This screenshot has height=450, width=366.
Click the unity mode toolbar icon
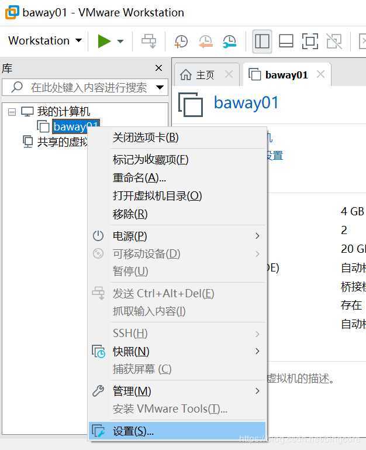pyautogui.click(x=334, y=42)
